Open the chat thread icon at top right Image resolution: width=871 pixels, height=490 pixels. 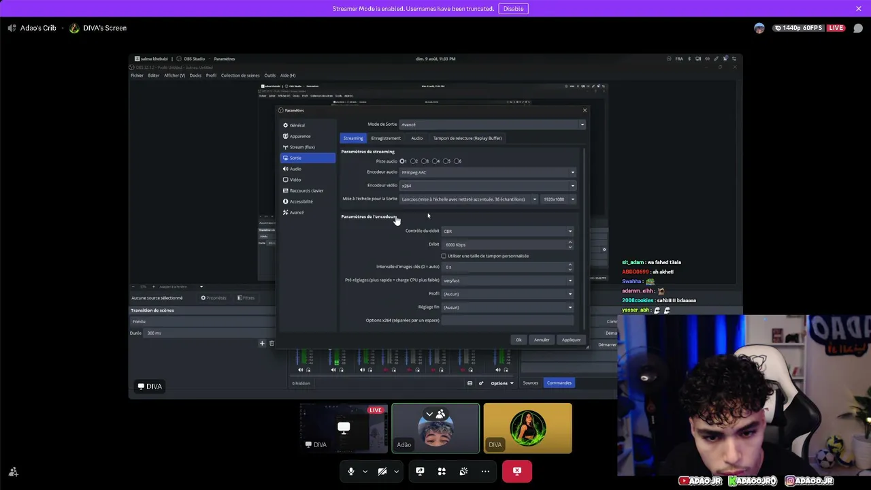(858, 28)
